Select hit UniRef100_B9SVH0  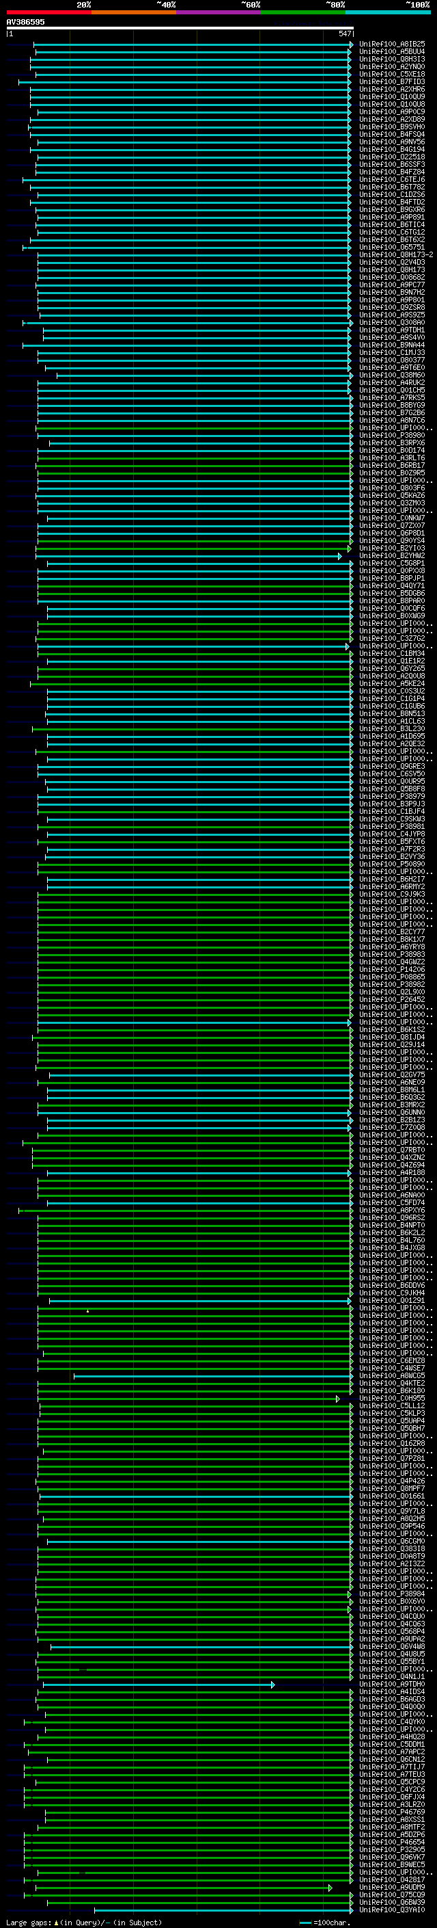pyautogui.click(x=391, y=127)
